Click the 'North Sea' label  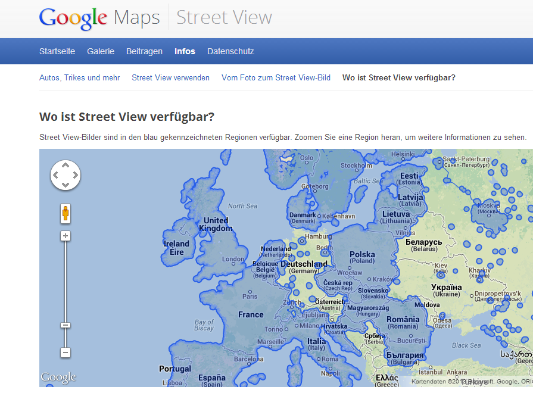pos(243,206)
